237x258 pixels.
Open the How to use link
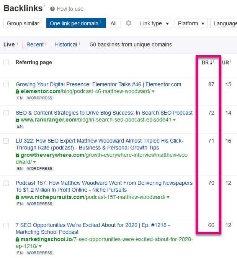coord(70,9)
